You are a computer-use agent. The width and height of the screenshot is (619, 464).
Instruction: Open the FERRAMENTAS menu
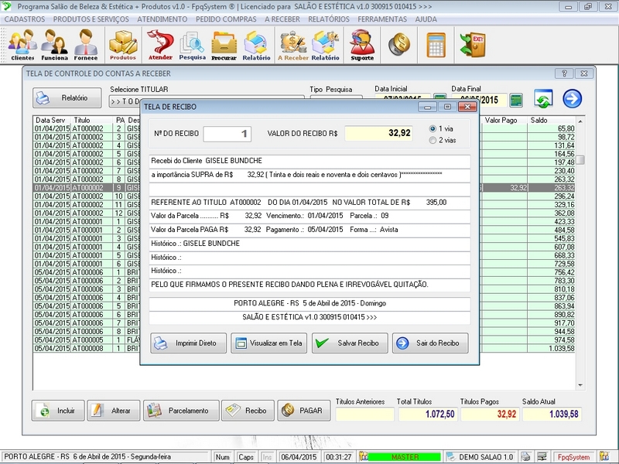point(382,19)
